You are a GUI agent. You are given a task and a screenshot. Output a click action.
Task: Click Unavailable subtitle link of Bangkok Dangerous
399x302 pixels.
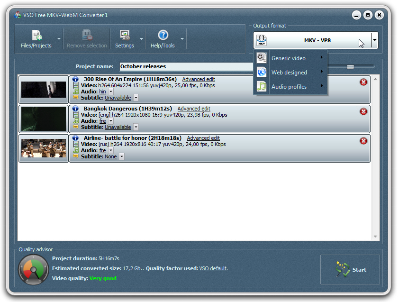[x=118, y=127]
